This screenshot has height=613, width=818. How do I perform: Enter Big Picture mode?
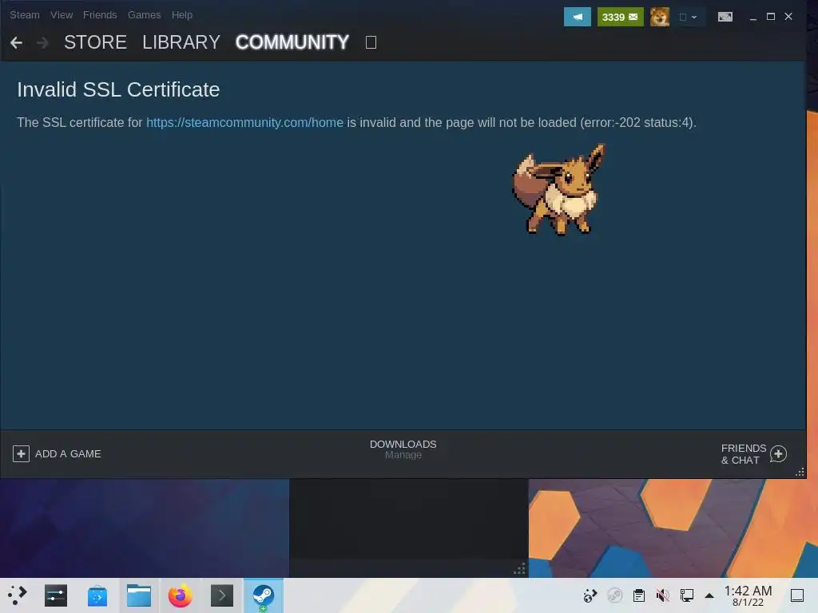tap(725, 17)
